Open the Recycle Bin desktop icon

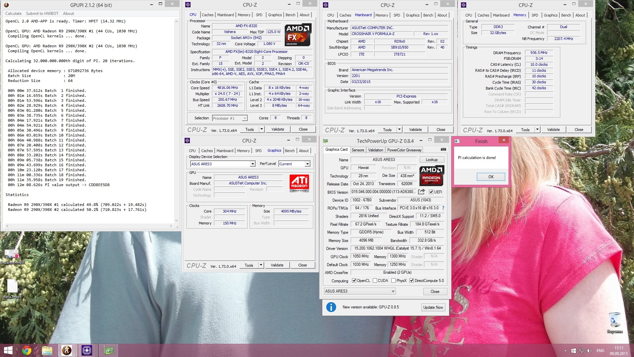pos(615,323)
